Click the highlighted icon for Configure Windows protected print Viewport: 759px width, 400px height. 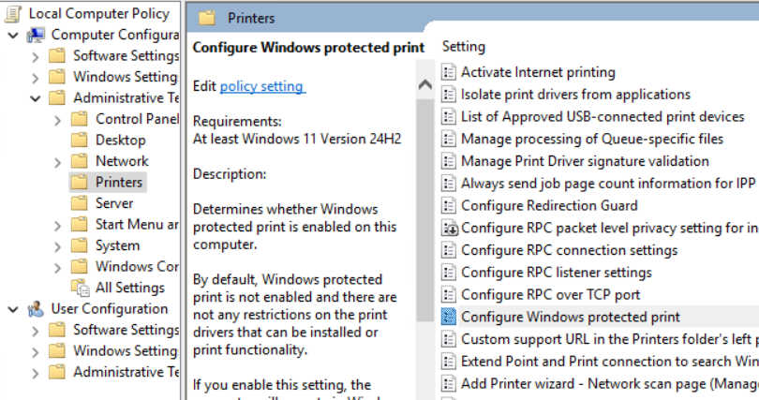(449, 317)
